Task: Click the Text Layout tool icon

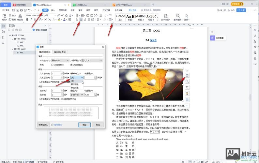Action: point(165,16)
